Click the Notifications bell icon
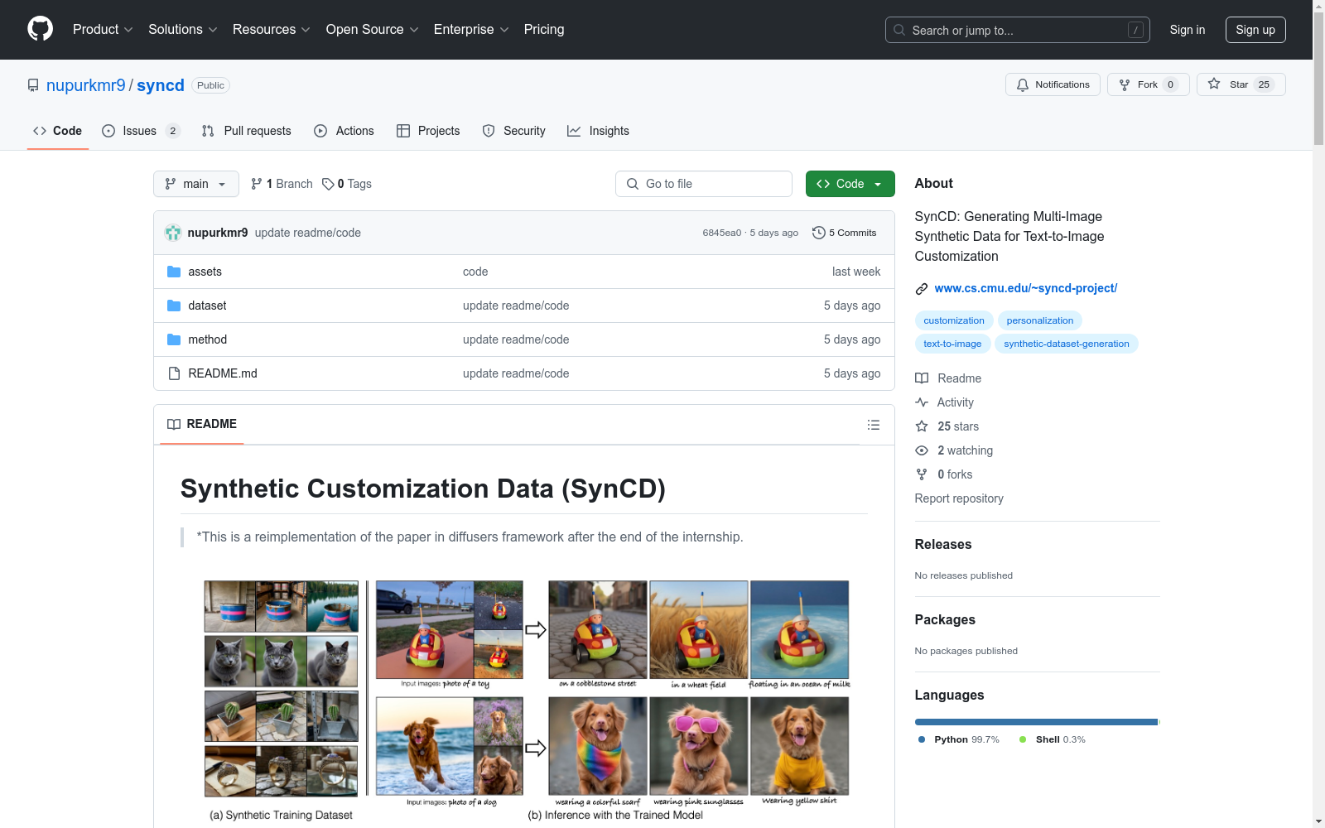1325x828 pixels. [x=1023, y=84]
